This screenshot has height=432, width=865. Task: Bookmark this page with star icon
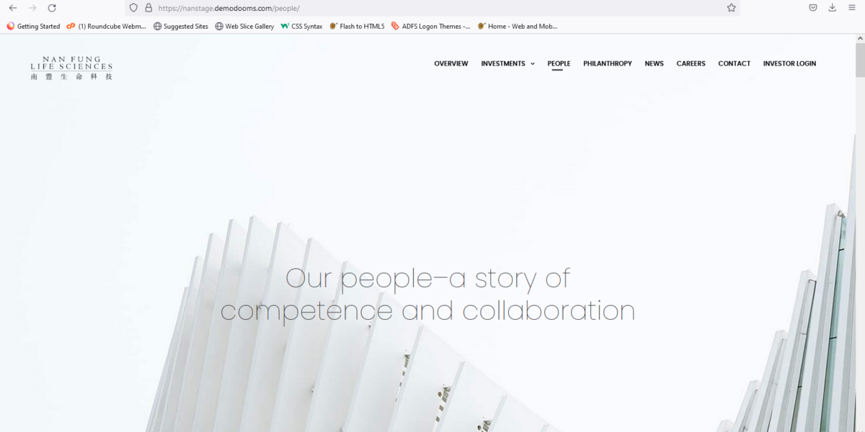(732, 8)
